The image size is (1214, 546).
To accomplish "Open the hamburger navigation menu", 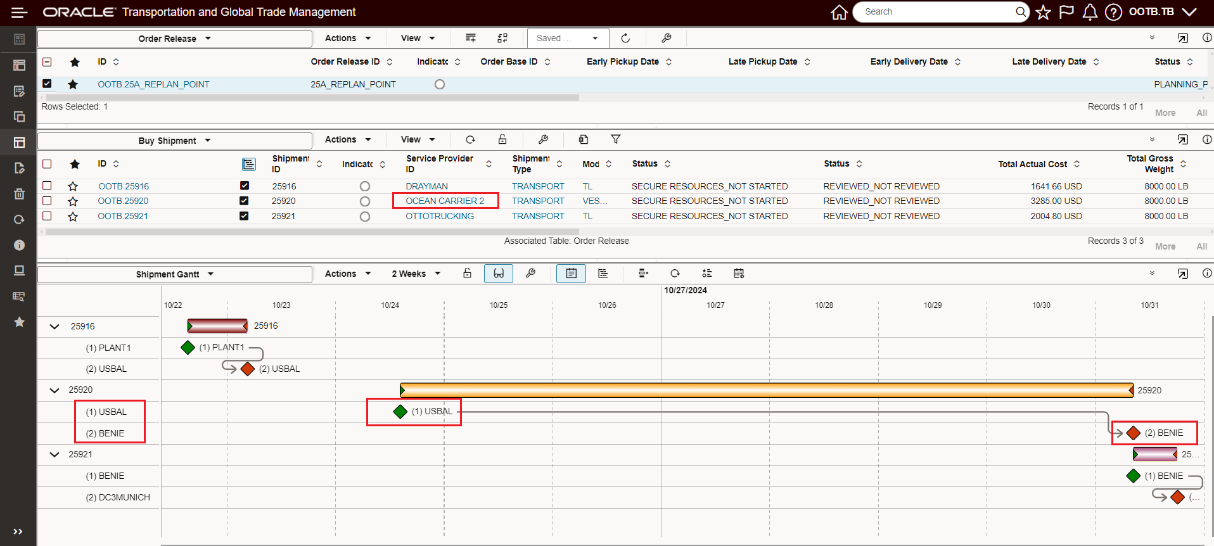I will [x=20, y=12].
